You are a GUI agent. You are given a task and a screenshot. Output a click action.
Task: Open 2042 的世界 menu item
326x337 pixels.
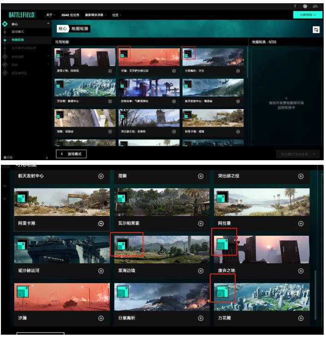click(70, 15)
